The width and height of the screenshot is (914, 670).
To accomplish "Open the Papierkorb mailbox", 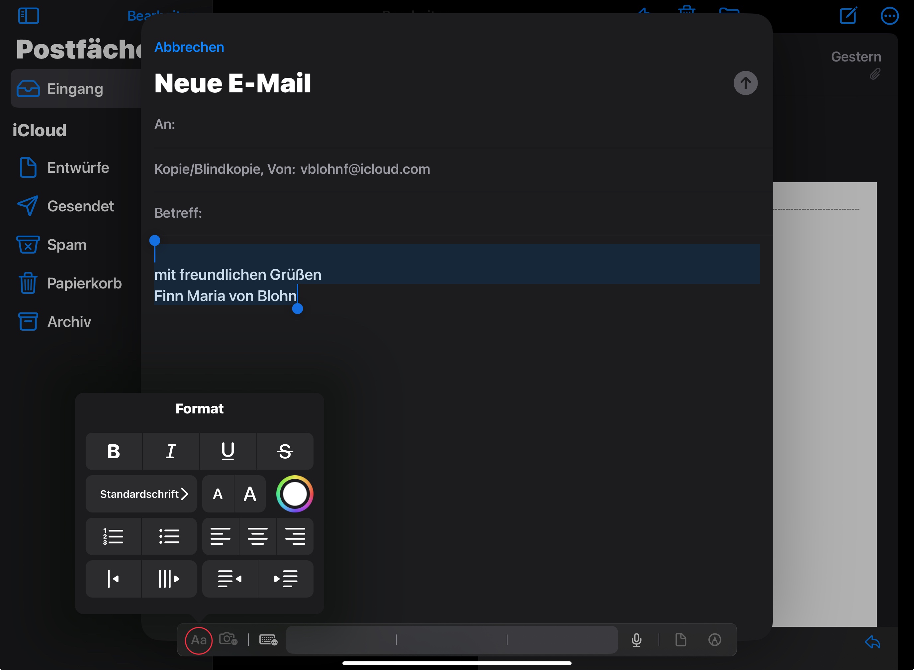I will (84, 283).
